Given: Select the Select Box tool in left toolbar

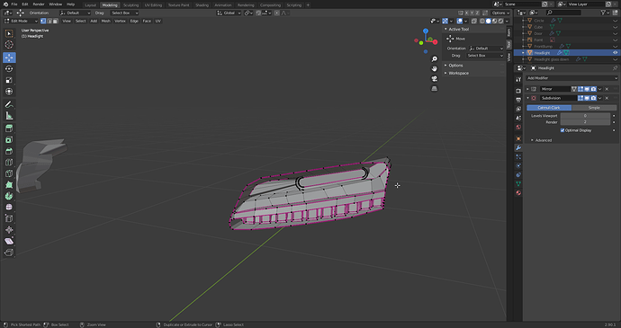Looking at the screenshot, I should coord(9,33).
